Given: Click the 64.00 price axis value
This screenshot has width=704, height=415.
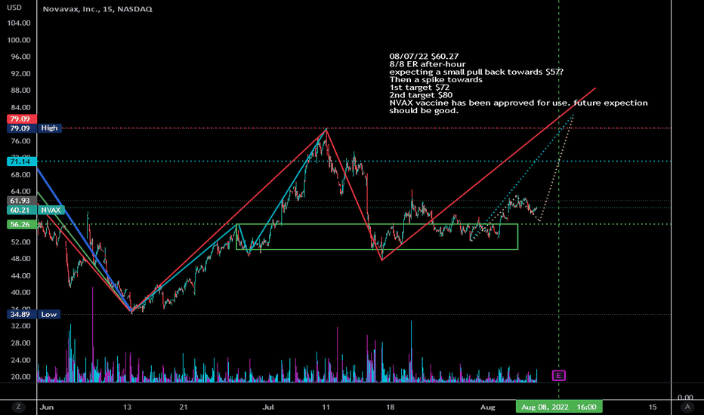Looking at the screenshot, I should coord(20,192).
